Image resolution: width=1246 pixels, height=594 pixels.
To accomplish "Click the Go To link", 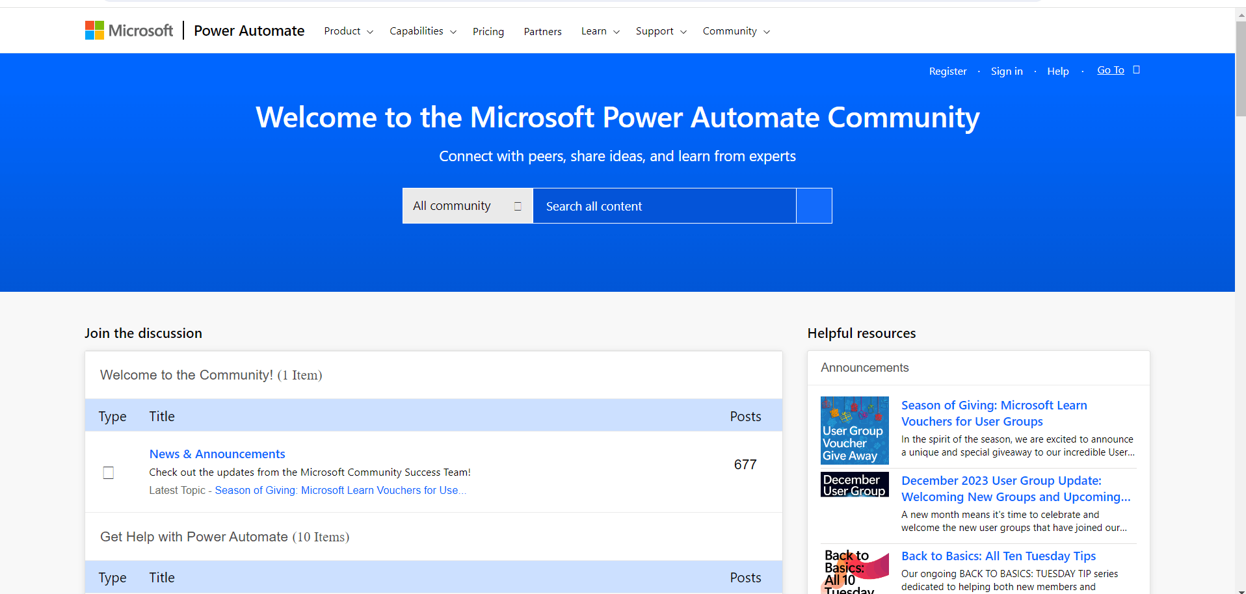I will click(x=1111, y=70).
